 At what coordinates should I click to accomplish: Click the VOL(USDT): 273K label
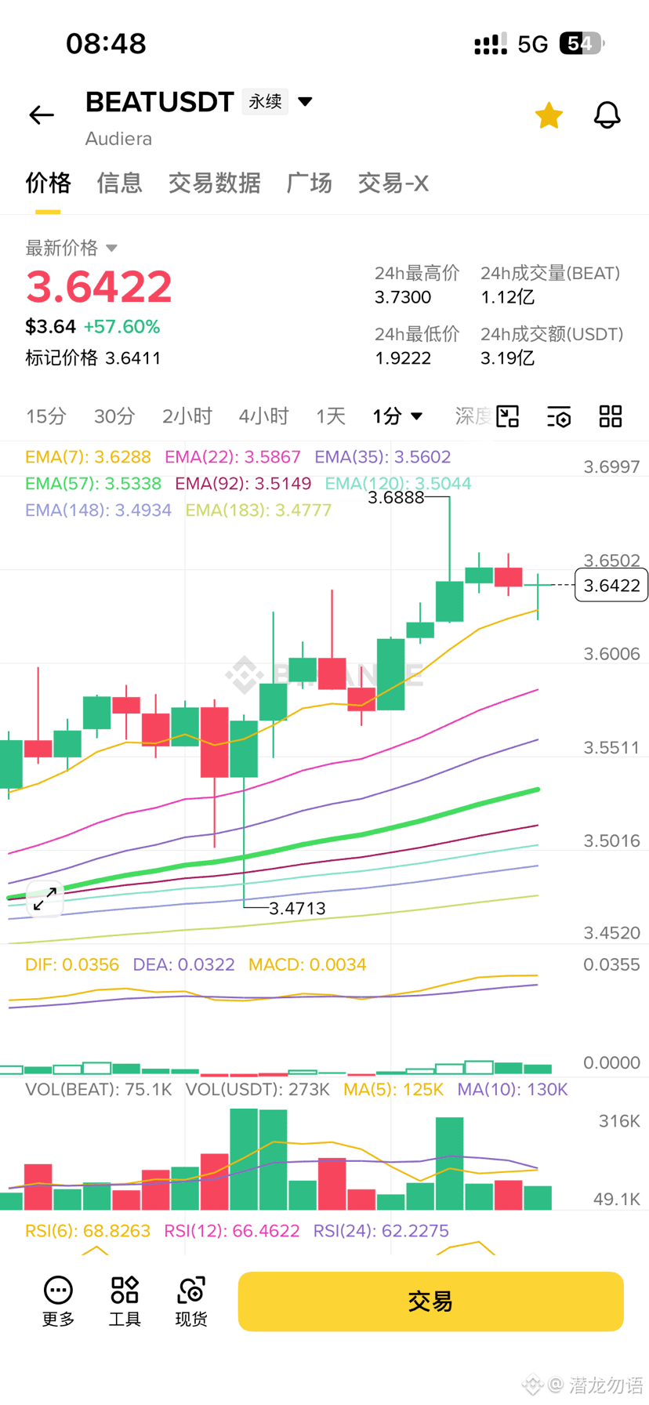click(x=258, y=1090)
